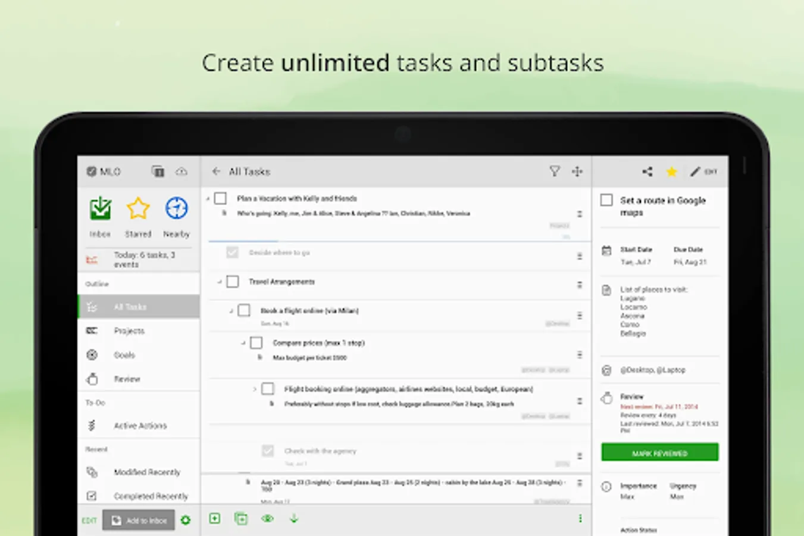Open the overflow menu in bottom toolbar

(x=580, y=519)
